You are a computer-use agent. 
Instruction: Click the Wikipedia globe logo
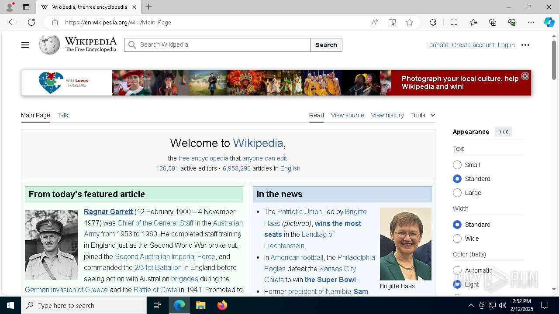tap(49, 45)
